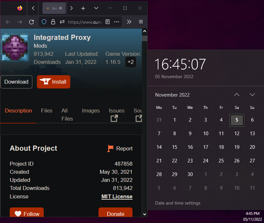
Task: Toggle reader view icon in address bar
Action: point(108,22)
